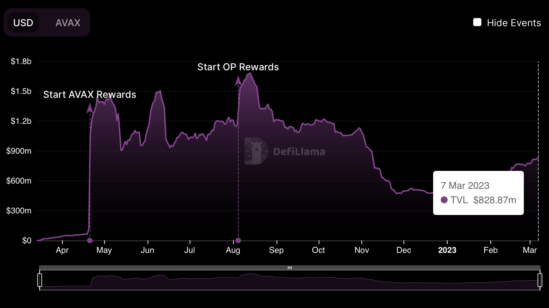Image resolution: width=549 pixels, height=308 pixels.
Task: Click the 2023 label on the x-axis
Action: [447, 250]
